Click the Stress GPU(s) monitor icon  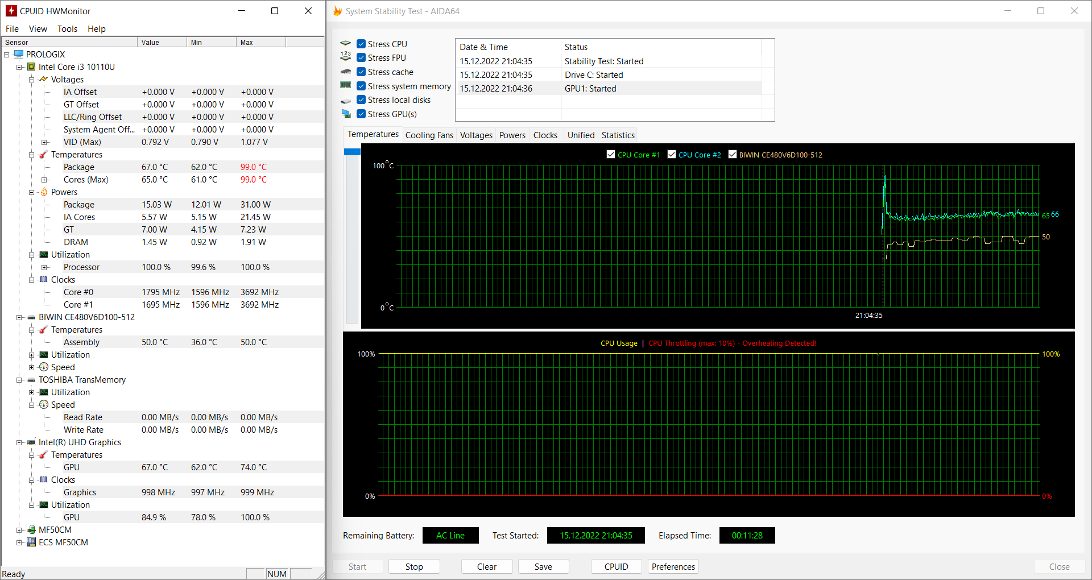(x=346, y=114)
